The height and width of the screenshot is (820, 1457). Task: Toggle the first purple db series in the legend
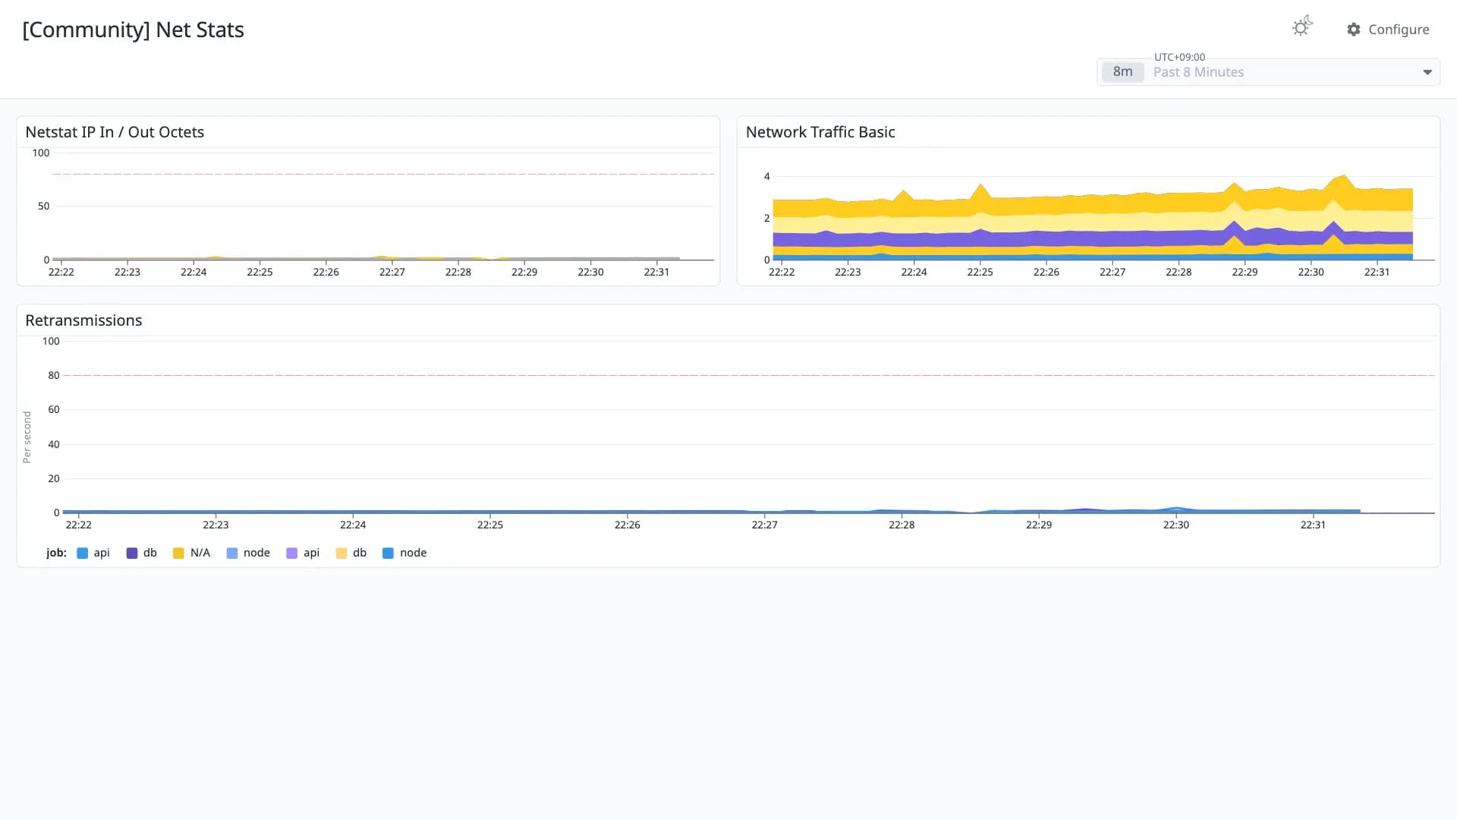pos(142,553)
